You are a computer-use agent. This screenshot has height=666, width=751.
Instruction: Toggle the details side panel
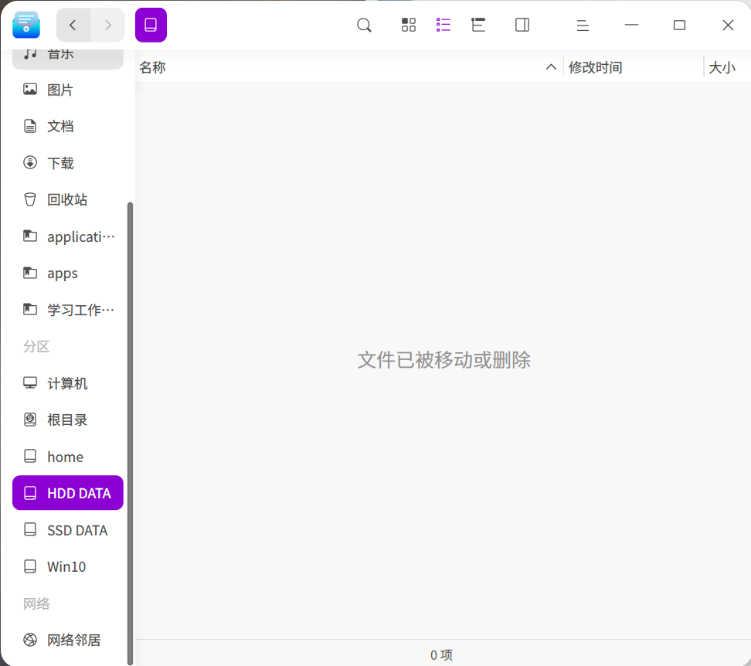[x=522, y=25]
